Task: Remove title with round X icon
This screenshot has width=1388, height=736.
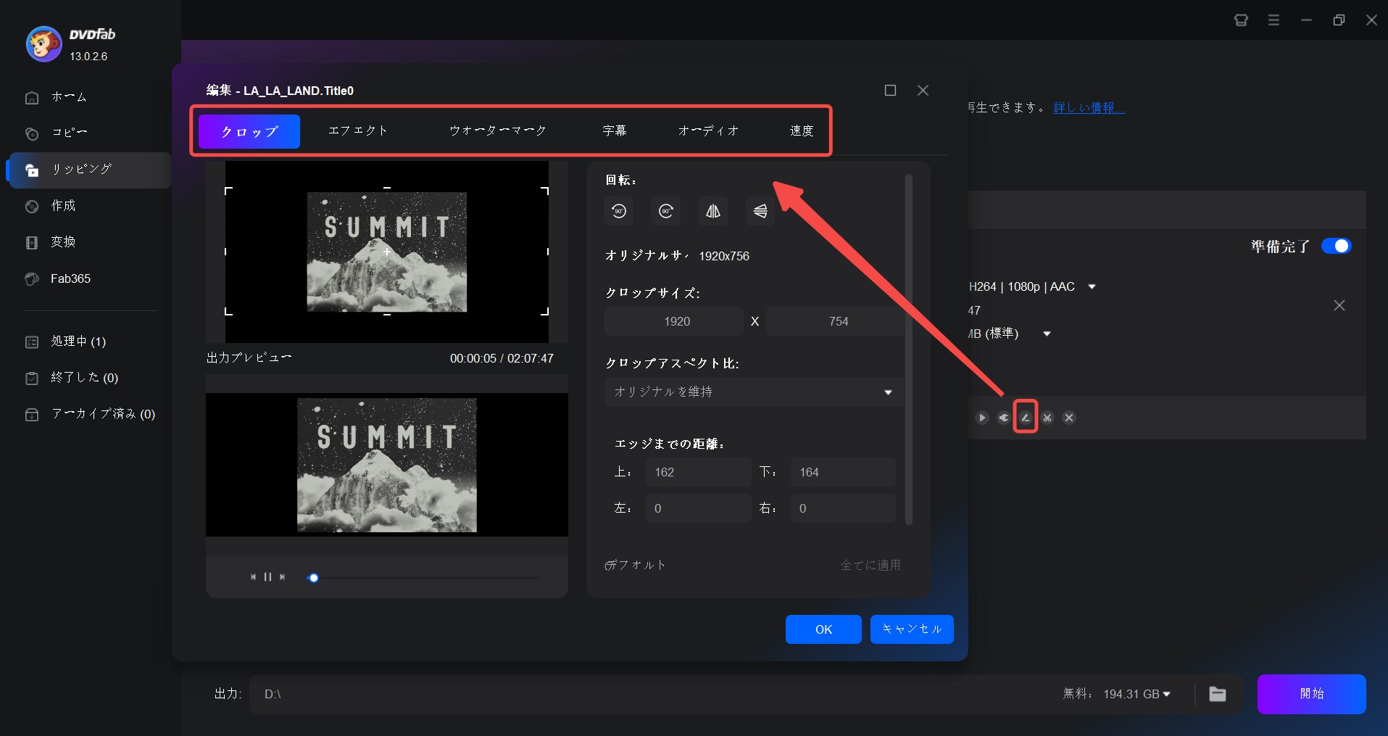Action: [x=1069, y=418]
